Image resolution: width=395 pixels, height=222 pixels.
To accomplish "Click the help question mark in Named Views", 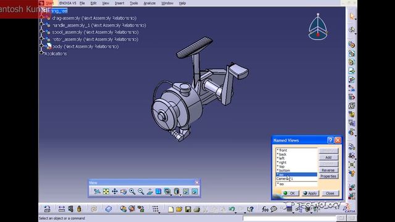I will (x=330, y=140).
